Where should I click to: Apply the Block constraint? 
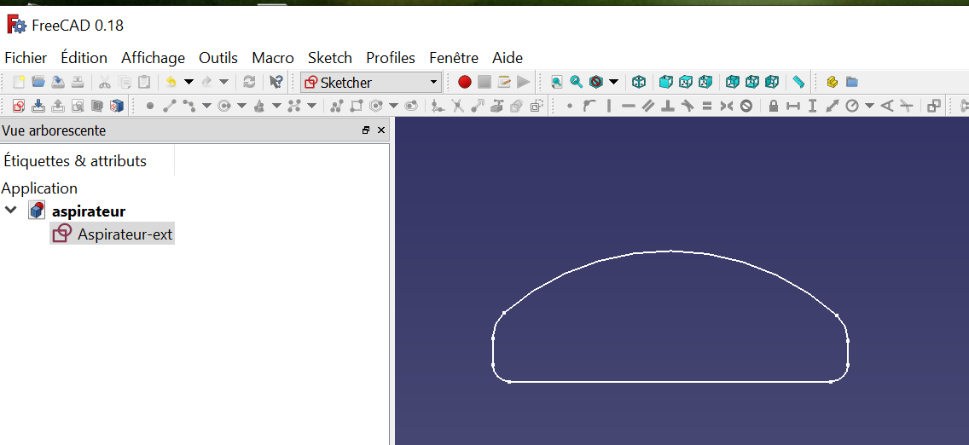tap(746, 107)
